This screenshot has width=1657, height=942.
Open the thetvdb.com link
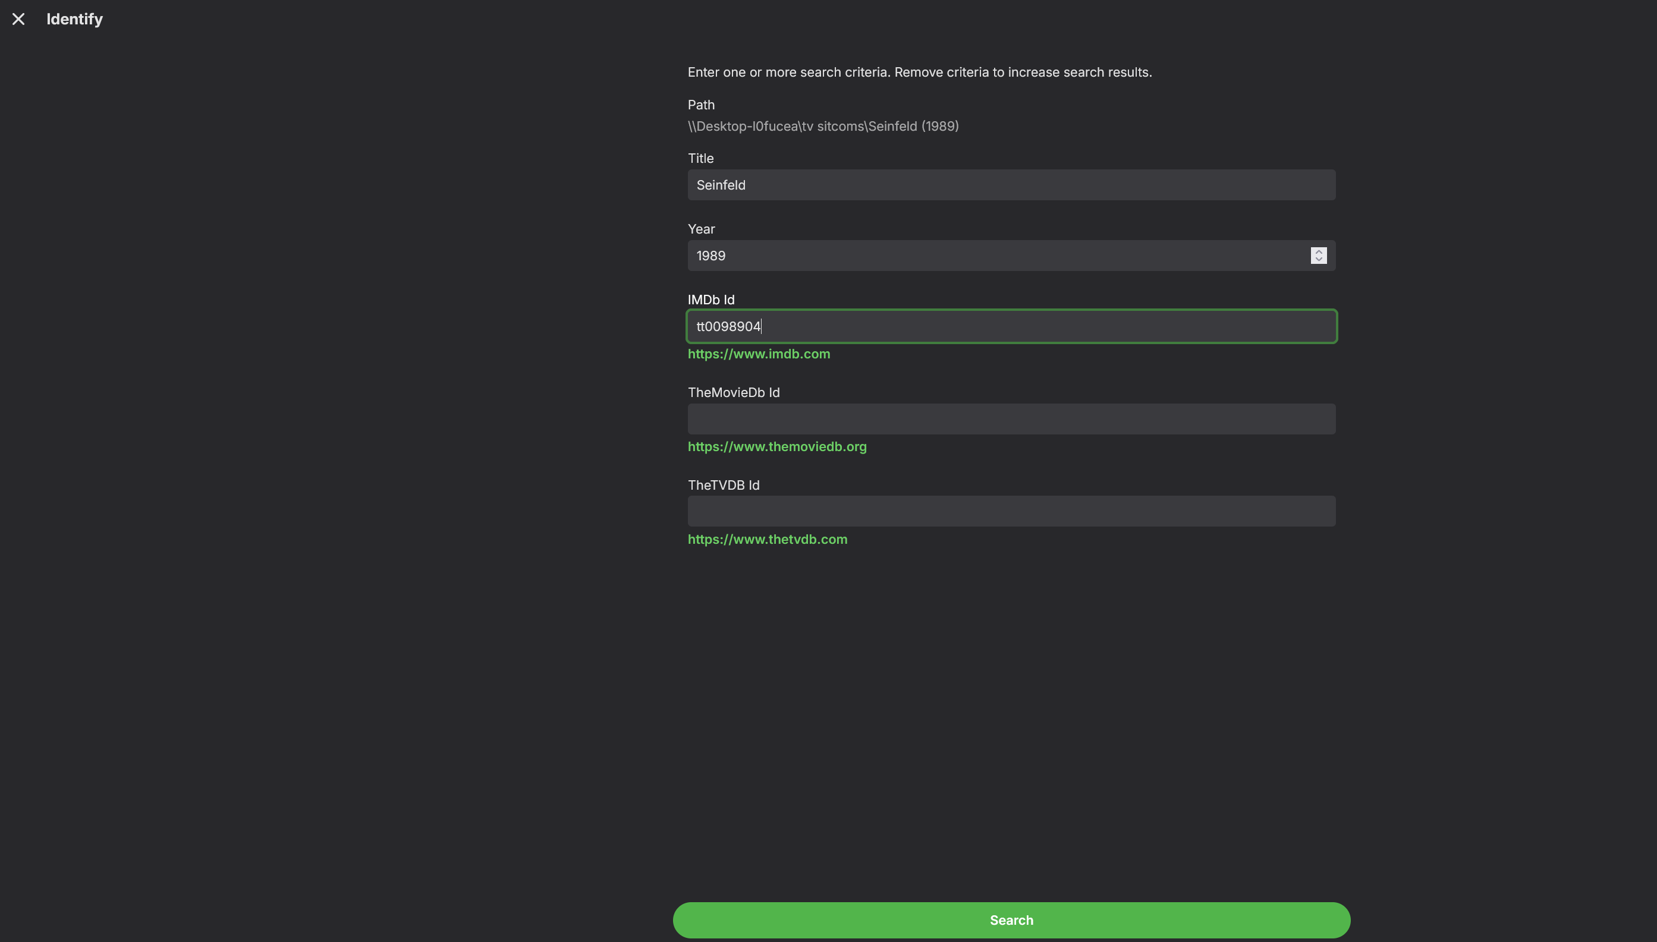click(x=767, y=539)
